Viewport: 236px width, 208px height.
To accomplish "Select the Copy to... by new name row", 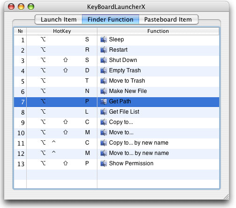I will click(x=117, y=143).
